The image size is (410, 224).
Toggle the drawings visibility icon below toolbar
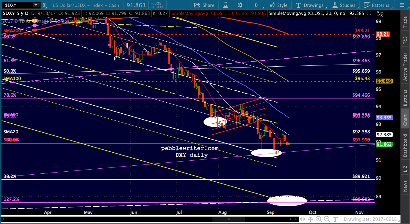tap(379, 13)
